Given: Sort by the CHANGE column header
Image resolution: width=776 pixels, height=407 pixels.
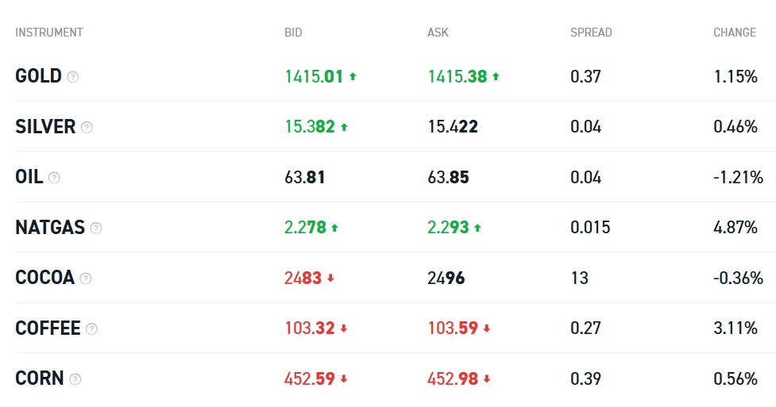Looking at the screenshot, I should (x=734, y=33).
